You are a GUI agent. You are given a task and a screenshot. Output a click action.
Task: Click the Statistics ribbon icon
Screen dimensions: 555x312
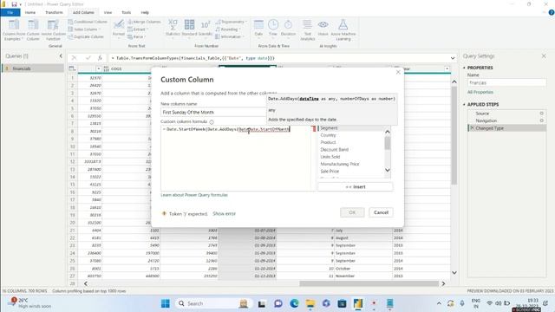pos(173,28)
